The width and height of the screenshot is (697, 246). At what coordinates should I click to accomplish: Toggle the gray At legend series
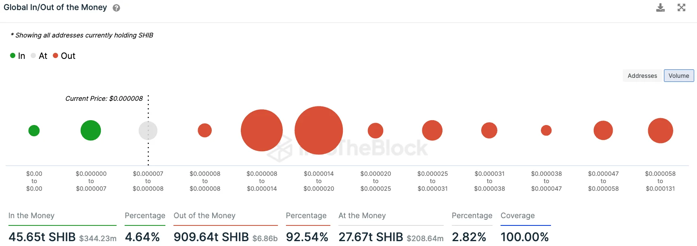pos(39,56)
